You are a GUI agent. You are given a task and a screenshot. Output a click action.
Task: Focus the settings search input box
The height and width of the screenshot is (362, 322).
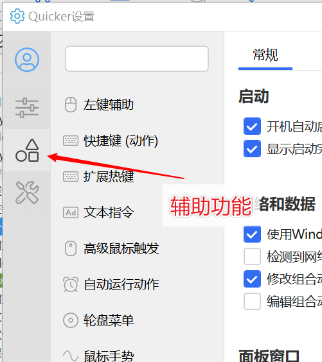coord(137,58)
